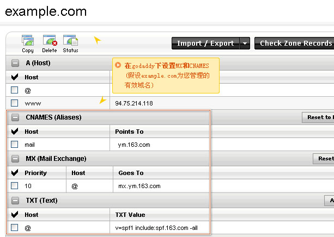334x237 pixels.
Task: Click Reset button in MX header
Action: click(x=323, y=159)
